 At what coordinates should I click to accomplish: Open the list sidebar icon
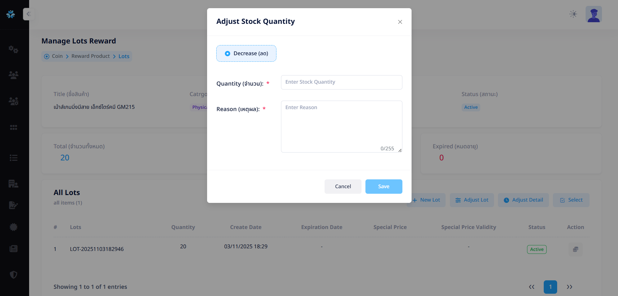click(x=13, y=158)
